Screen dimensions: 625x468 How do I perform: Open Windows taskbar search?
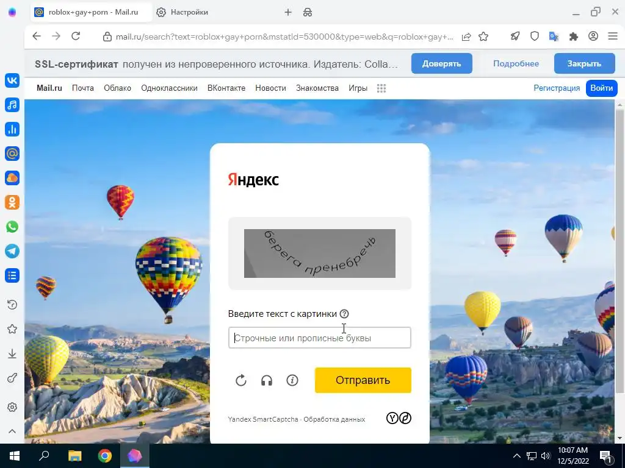coord(44,456)
